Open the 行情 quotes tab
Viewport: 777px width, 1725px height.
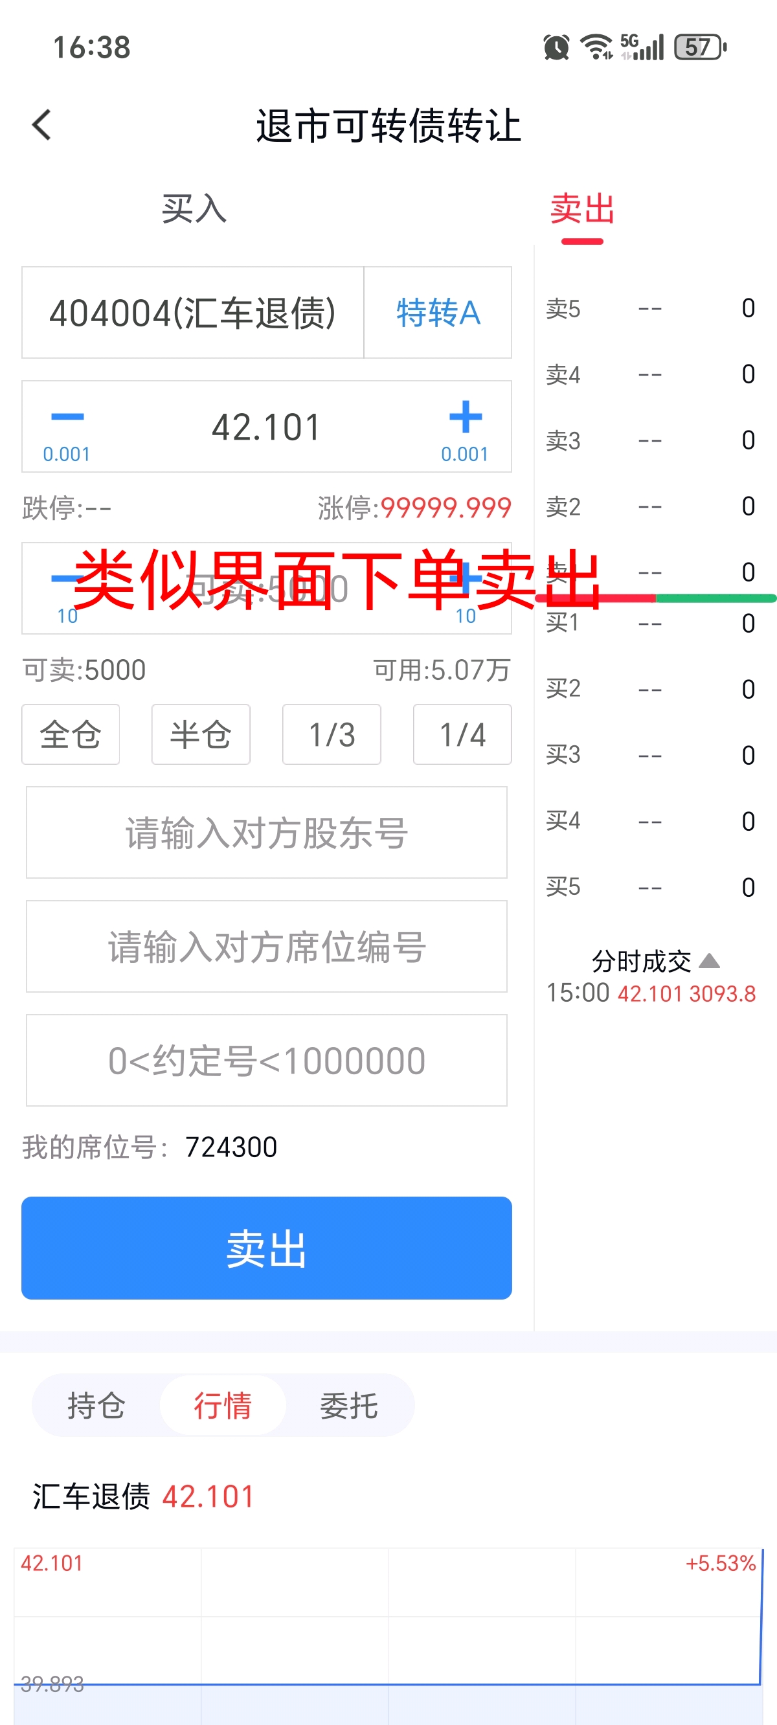pos(222,1405)
